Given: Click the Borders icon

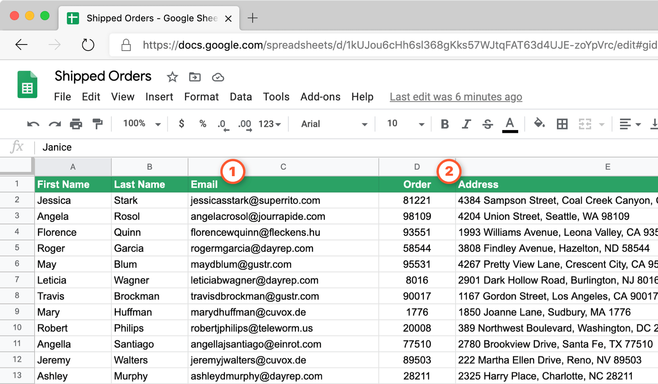Looking at the screenshot, I should [x=562, y=123].
